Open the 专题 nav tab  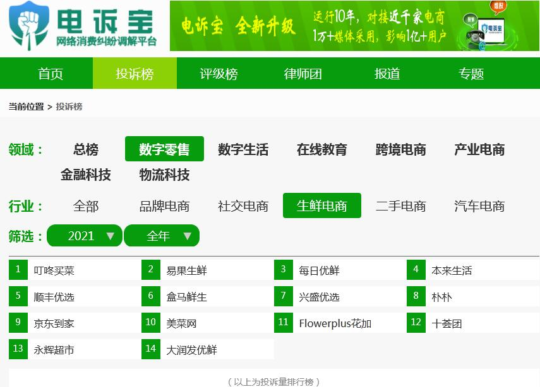click(471, 74)
